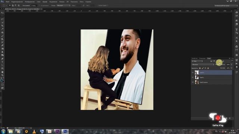Open Windows Start button
239x134 pixels.
pos(3,131)
